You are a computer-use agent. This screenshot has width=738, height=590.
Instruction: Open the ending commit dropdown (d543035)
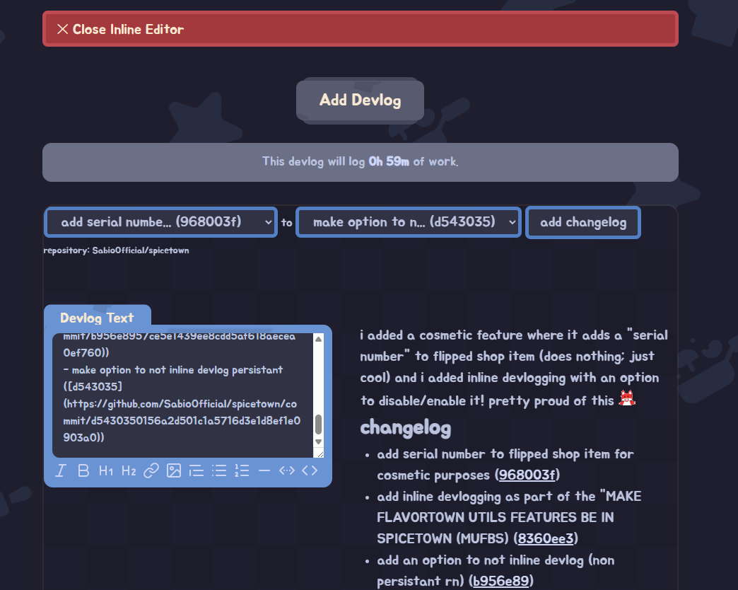(409, 222)
